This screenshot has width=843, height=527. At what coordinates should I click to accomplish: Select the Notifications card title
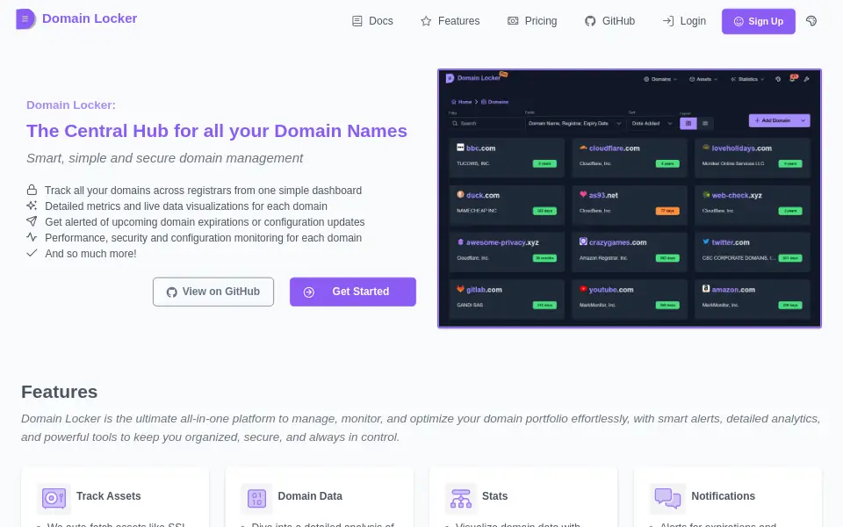[723, 496]
